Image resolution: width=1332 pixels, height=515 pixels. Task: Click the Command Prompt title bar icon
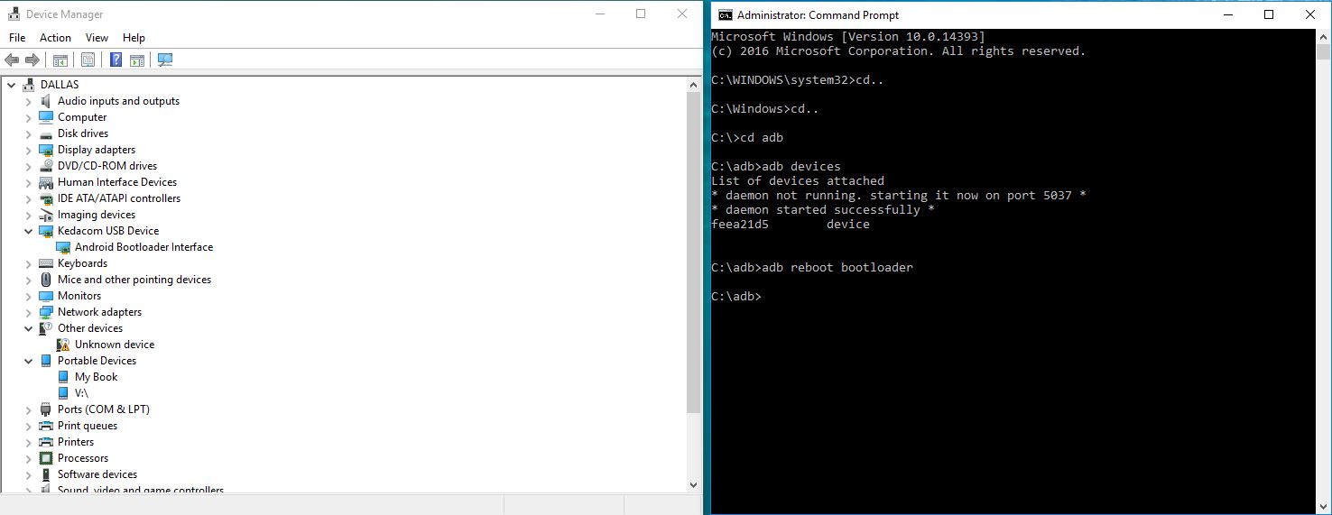click(x=725, y=14)
